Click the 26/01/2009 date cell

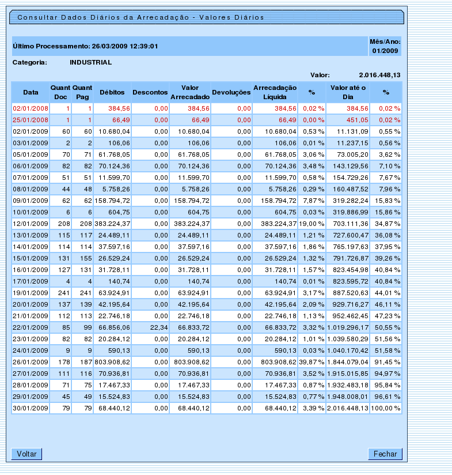point(31,362)
